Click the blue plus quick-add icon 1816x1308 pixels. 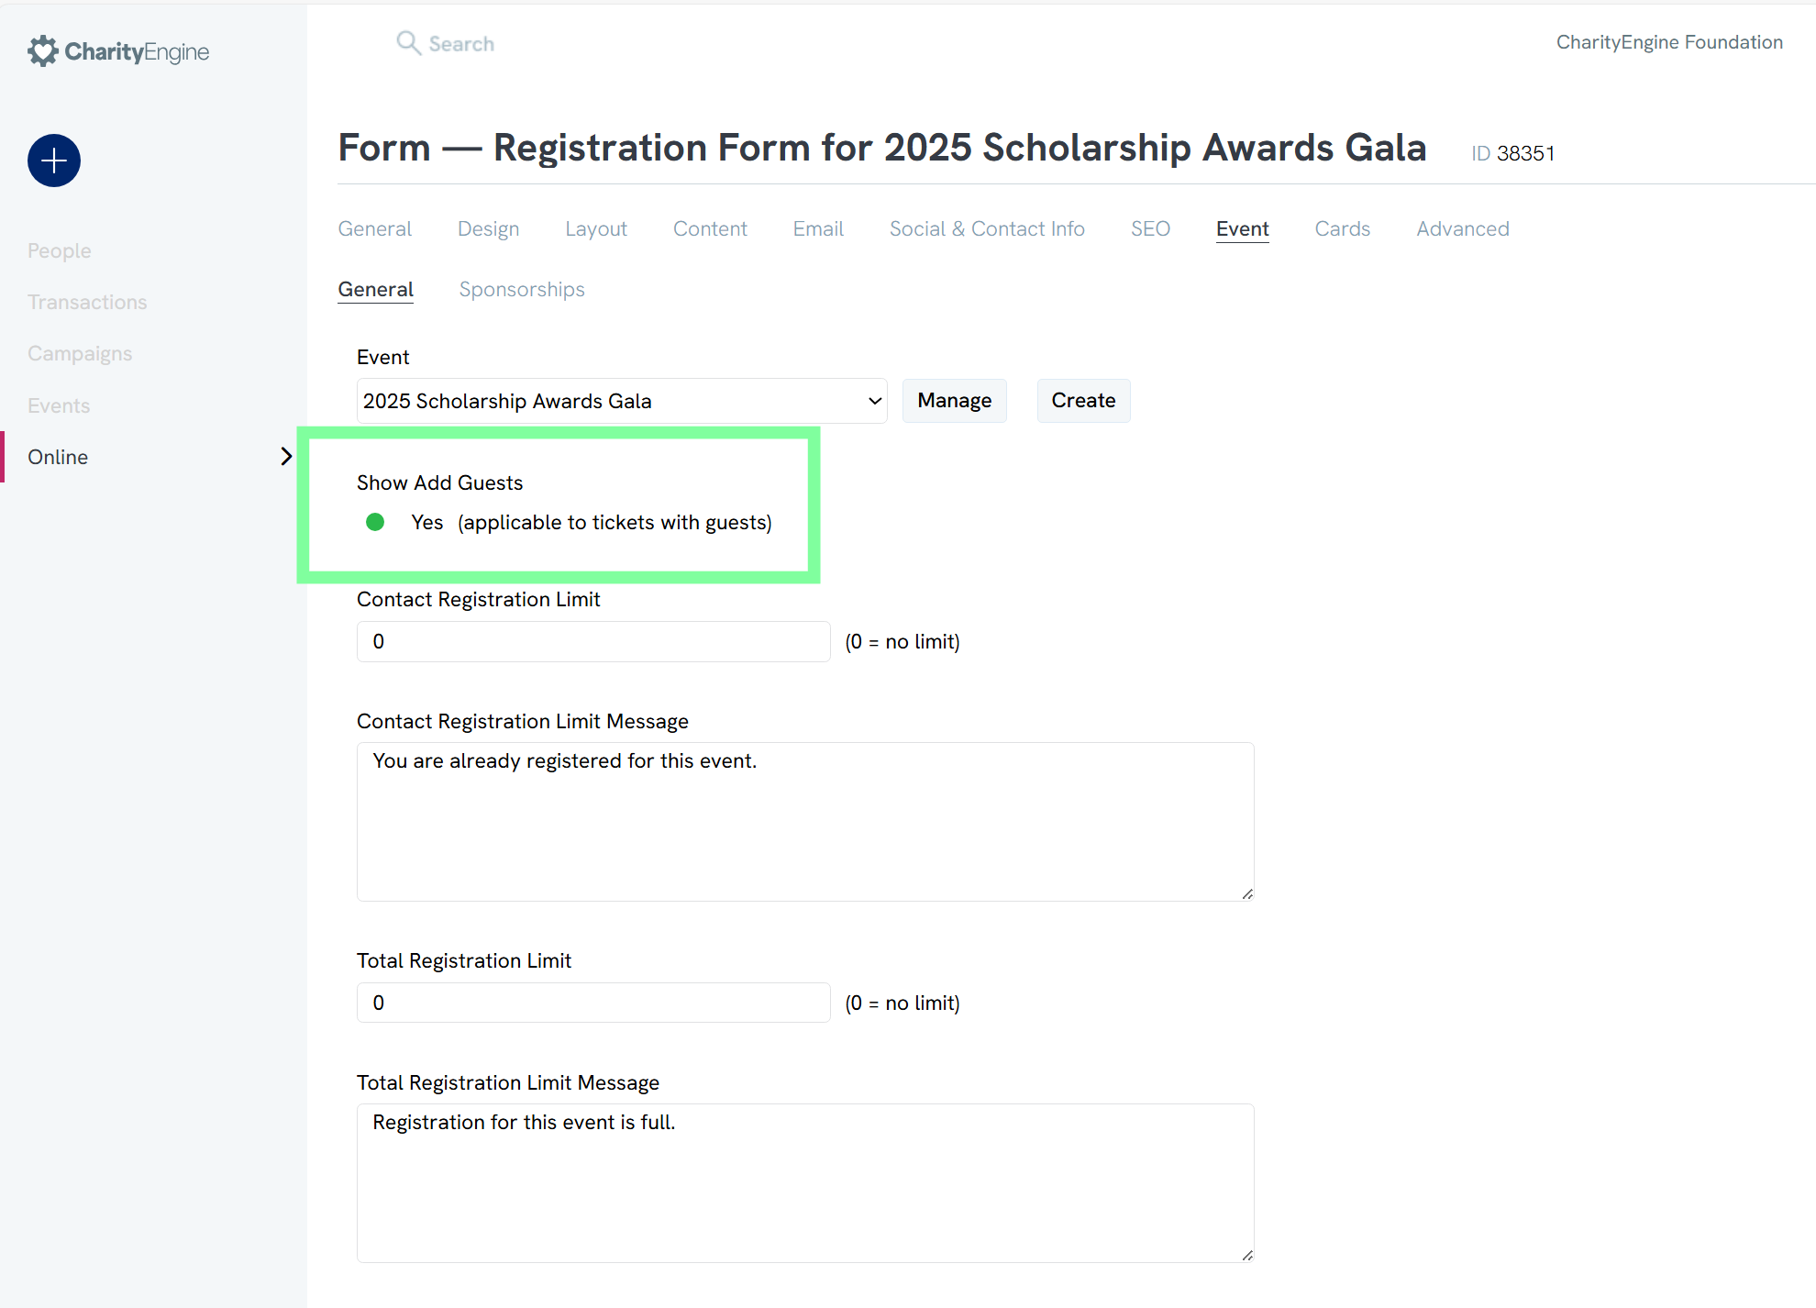[x=54, y=161]
